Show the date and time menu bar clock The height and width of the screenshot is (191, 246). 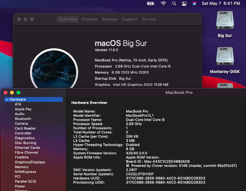tap(221, 4)
